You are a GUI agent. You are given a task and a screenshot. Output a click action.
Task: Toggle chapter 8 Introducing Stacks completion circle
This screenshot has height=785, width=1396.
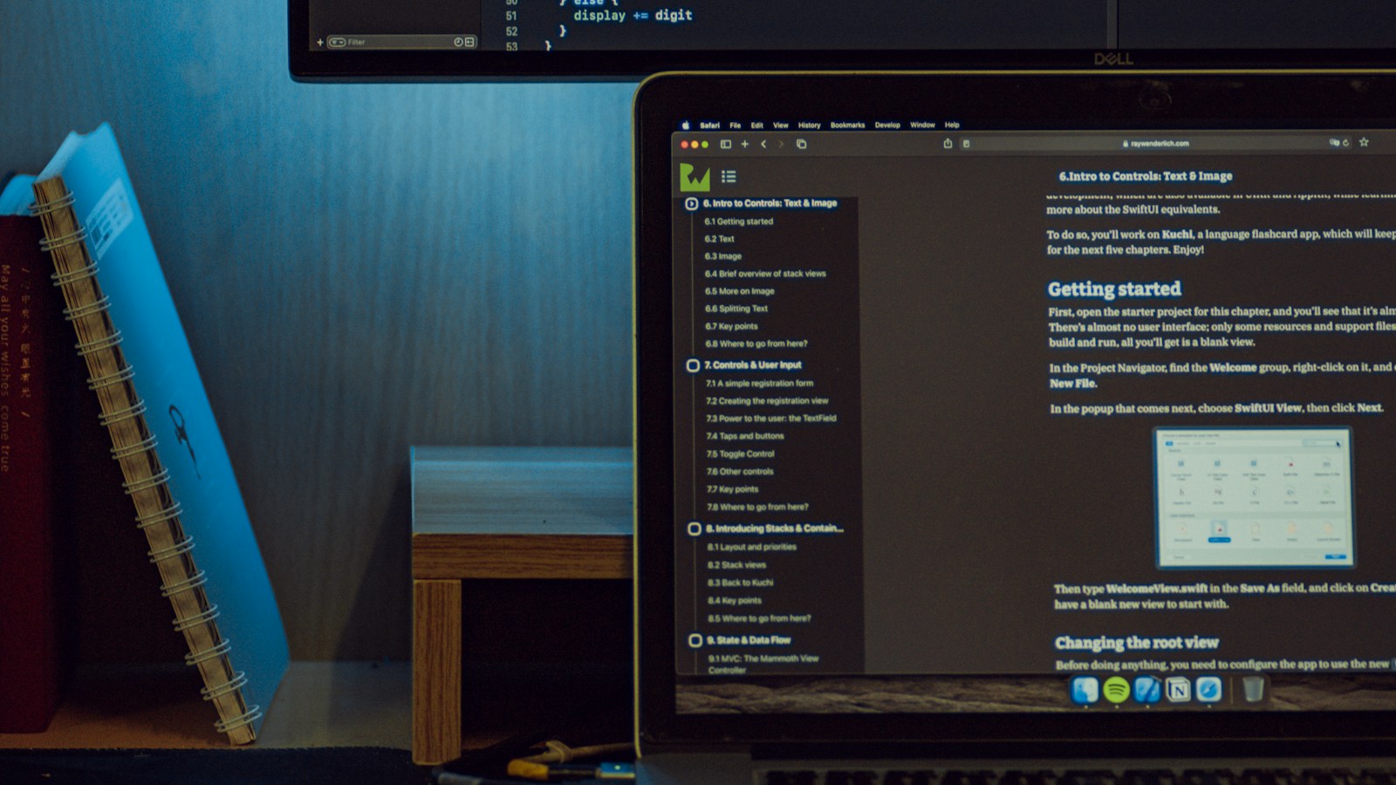695,529
